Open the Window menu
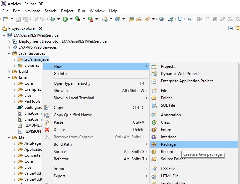The width and height of the screenshot is (240, 184). point(97,11)
